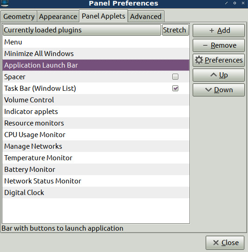
Task: Enable Stretch checkbox for Spacer
Action: tap(175, 77)
